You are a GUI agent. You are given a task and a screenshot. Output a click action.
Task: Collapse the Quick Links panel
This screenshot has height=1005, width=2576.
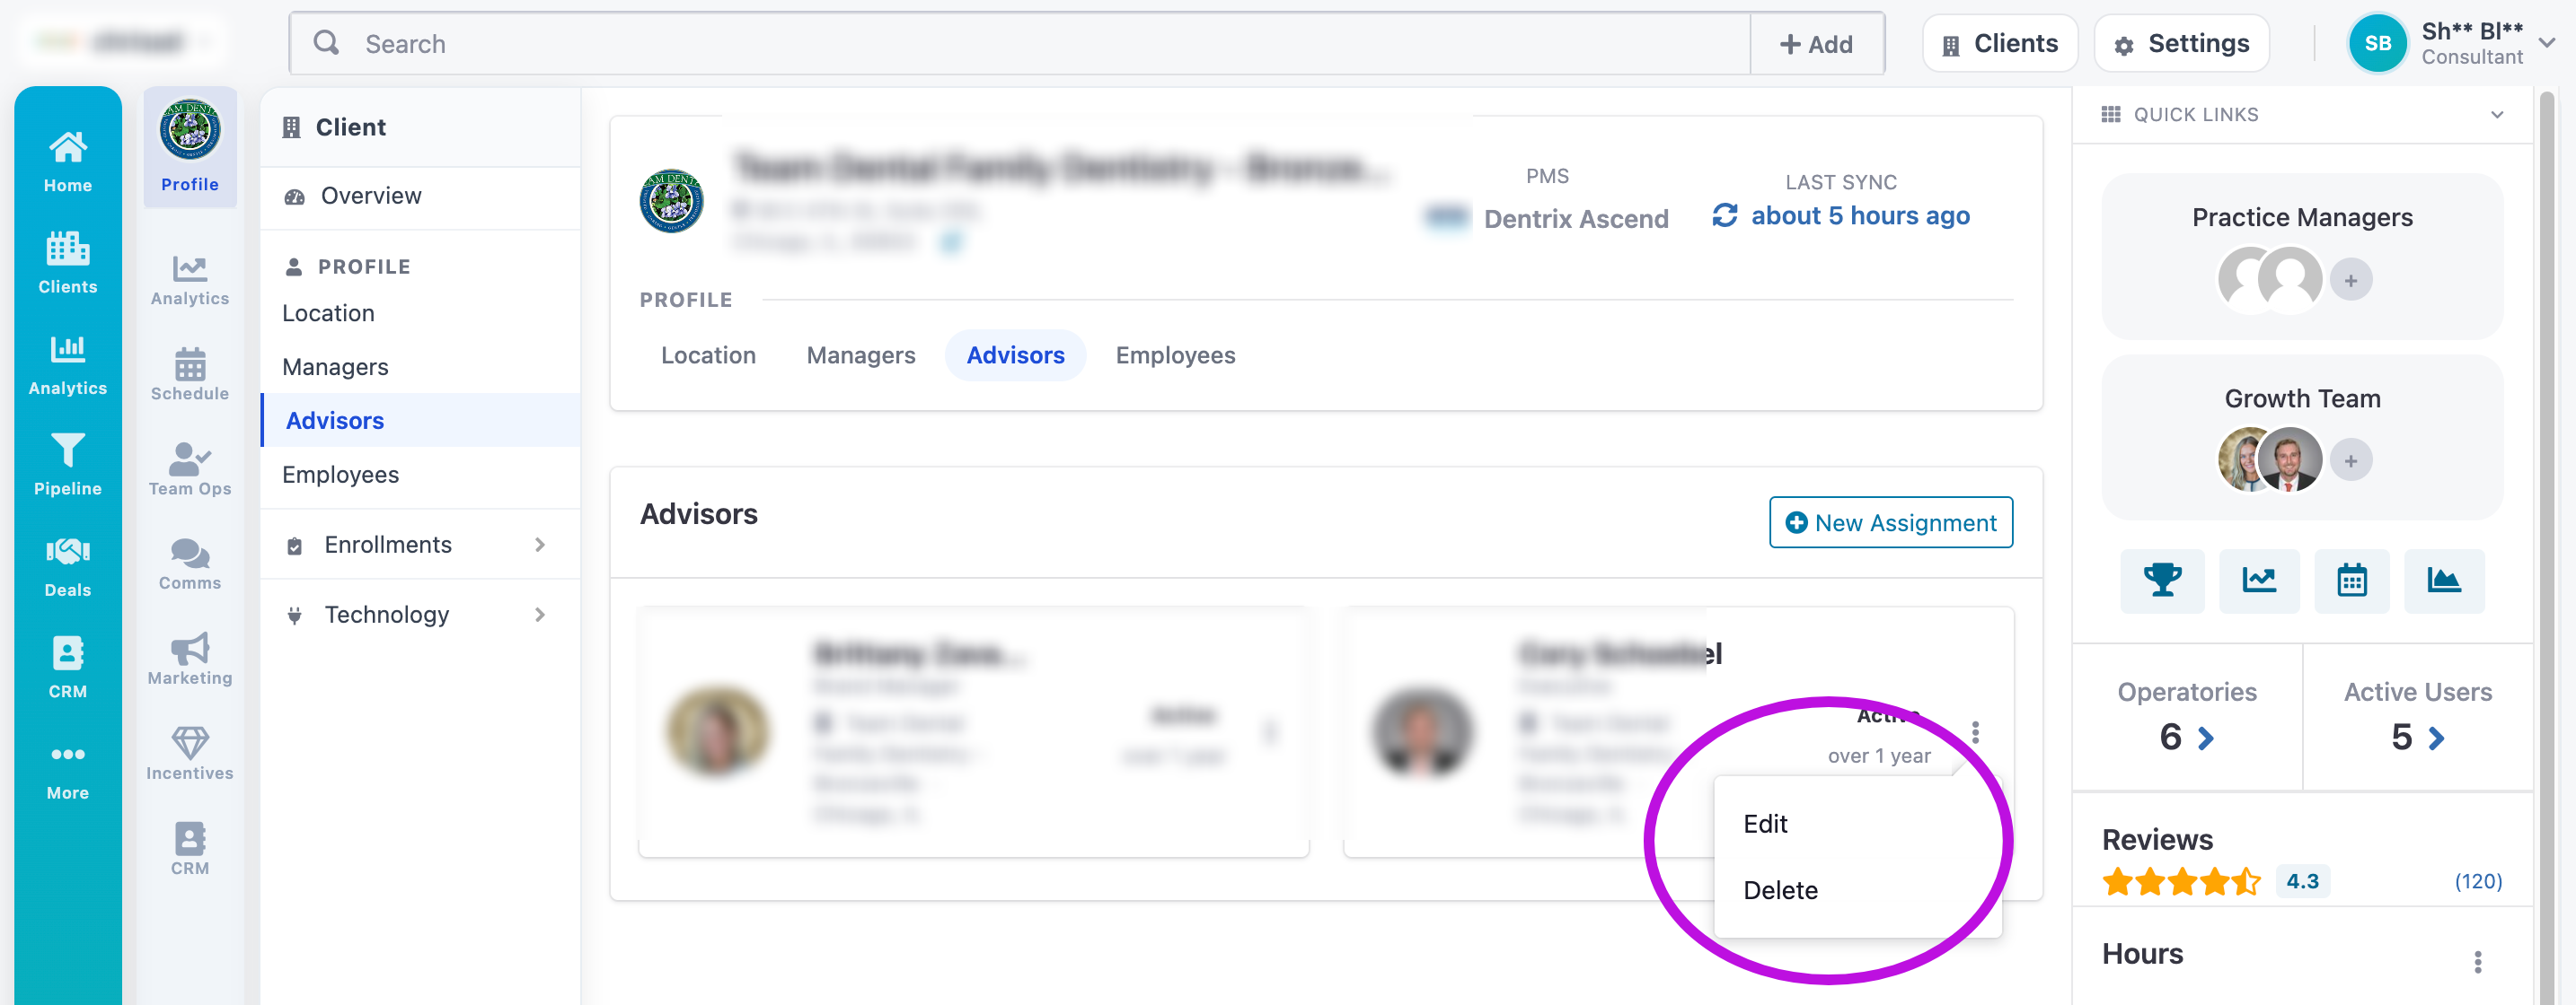click(x=2496, y=114)
